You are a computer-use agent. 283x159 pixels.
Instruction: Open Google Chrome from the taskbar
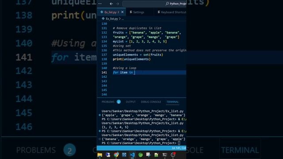(x=116, y=155)
